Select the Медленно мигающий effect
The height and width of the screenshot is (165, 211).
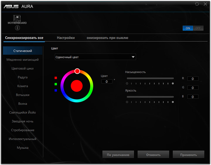(x=23, y=60)
